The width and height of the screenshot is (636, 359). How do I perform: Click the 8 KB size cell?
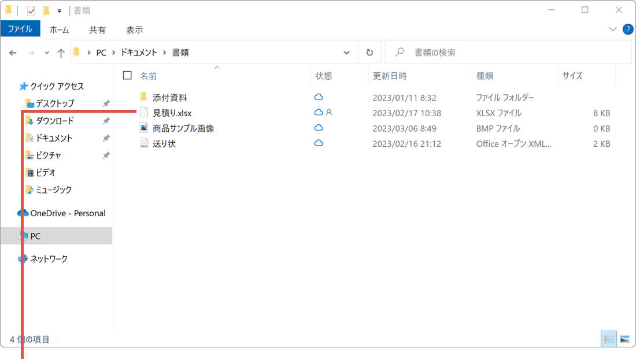[601, 113]
